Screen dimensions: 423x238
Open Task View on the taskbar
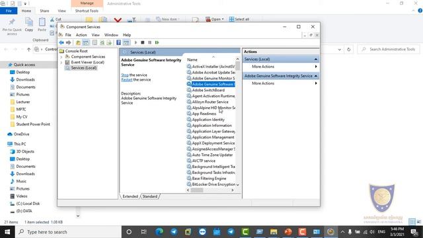[x=144, y=232]
